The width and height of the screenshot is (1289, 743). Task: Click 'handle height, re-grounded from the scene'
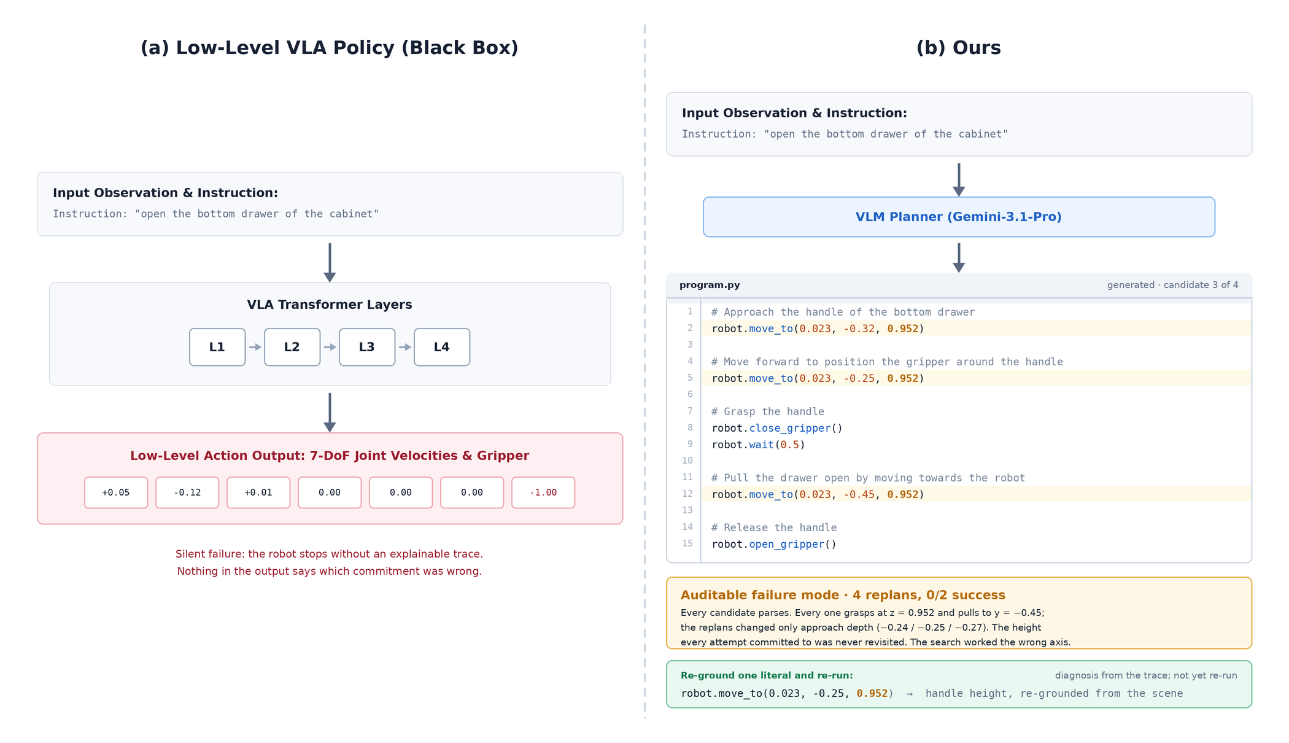(1054, 693)
